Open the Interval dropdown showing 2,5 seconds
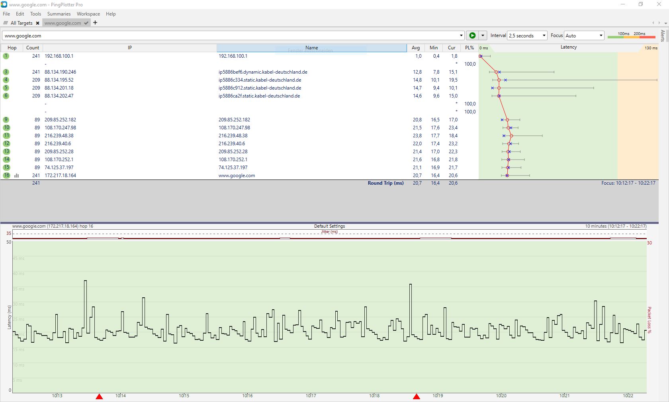Image resolution: width=669 pixels, height=402 pixels. (528, 35)
